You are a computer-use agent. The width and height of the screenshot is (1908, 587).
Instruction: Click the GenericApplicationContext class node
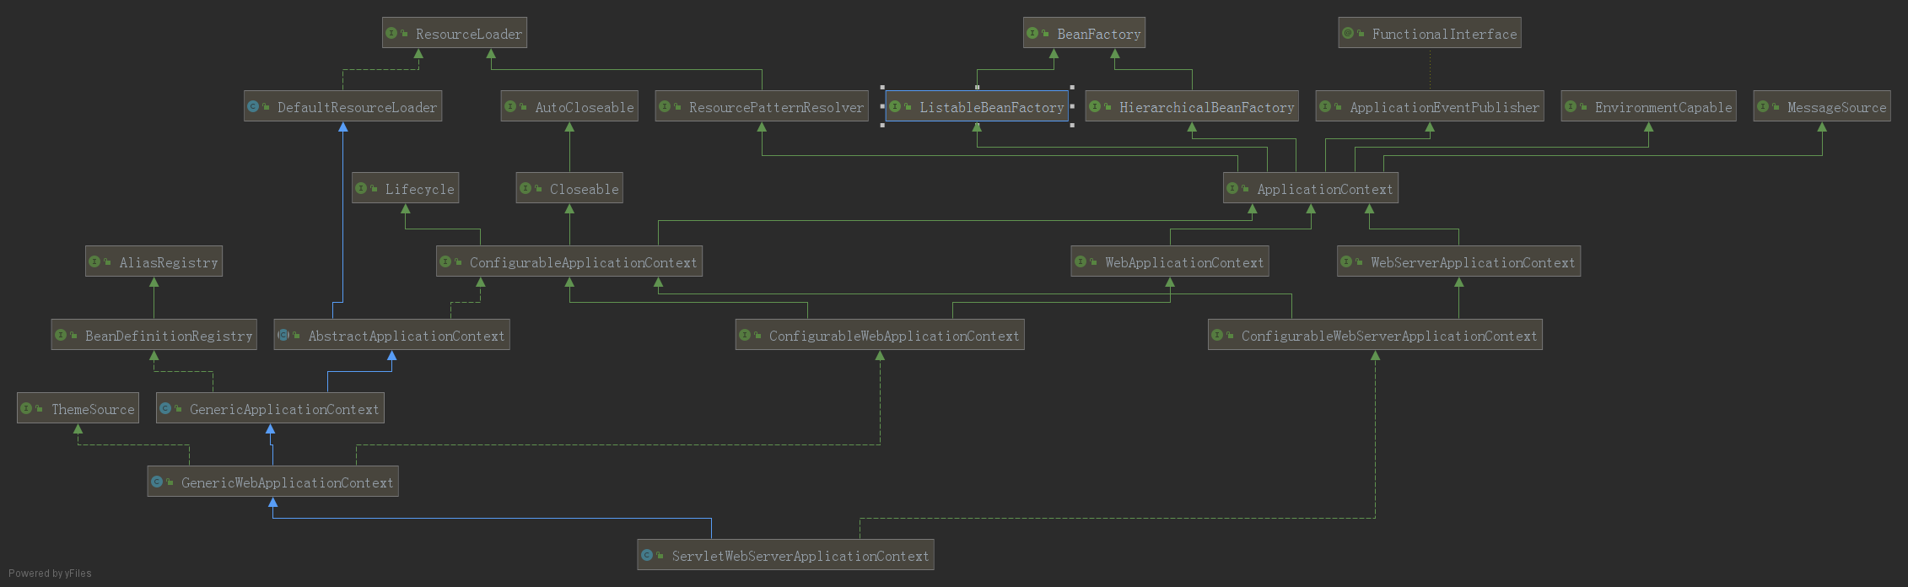click(x=270, y=408)
